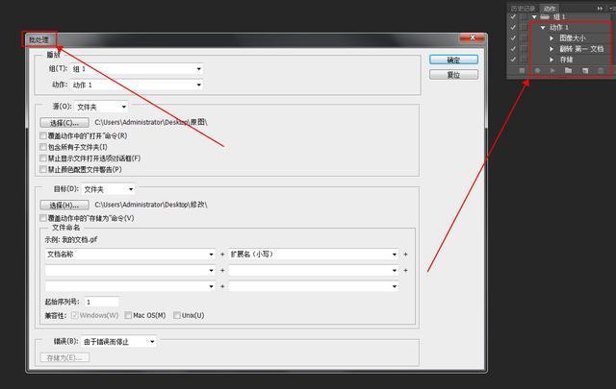Toggle the checkmark for the 图像大小 step
The width and height of the screenshot is (616, 389).
(x=513, y=37)
